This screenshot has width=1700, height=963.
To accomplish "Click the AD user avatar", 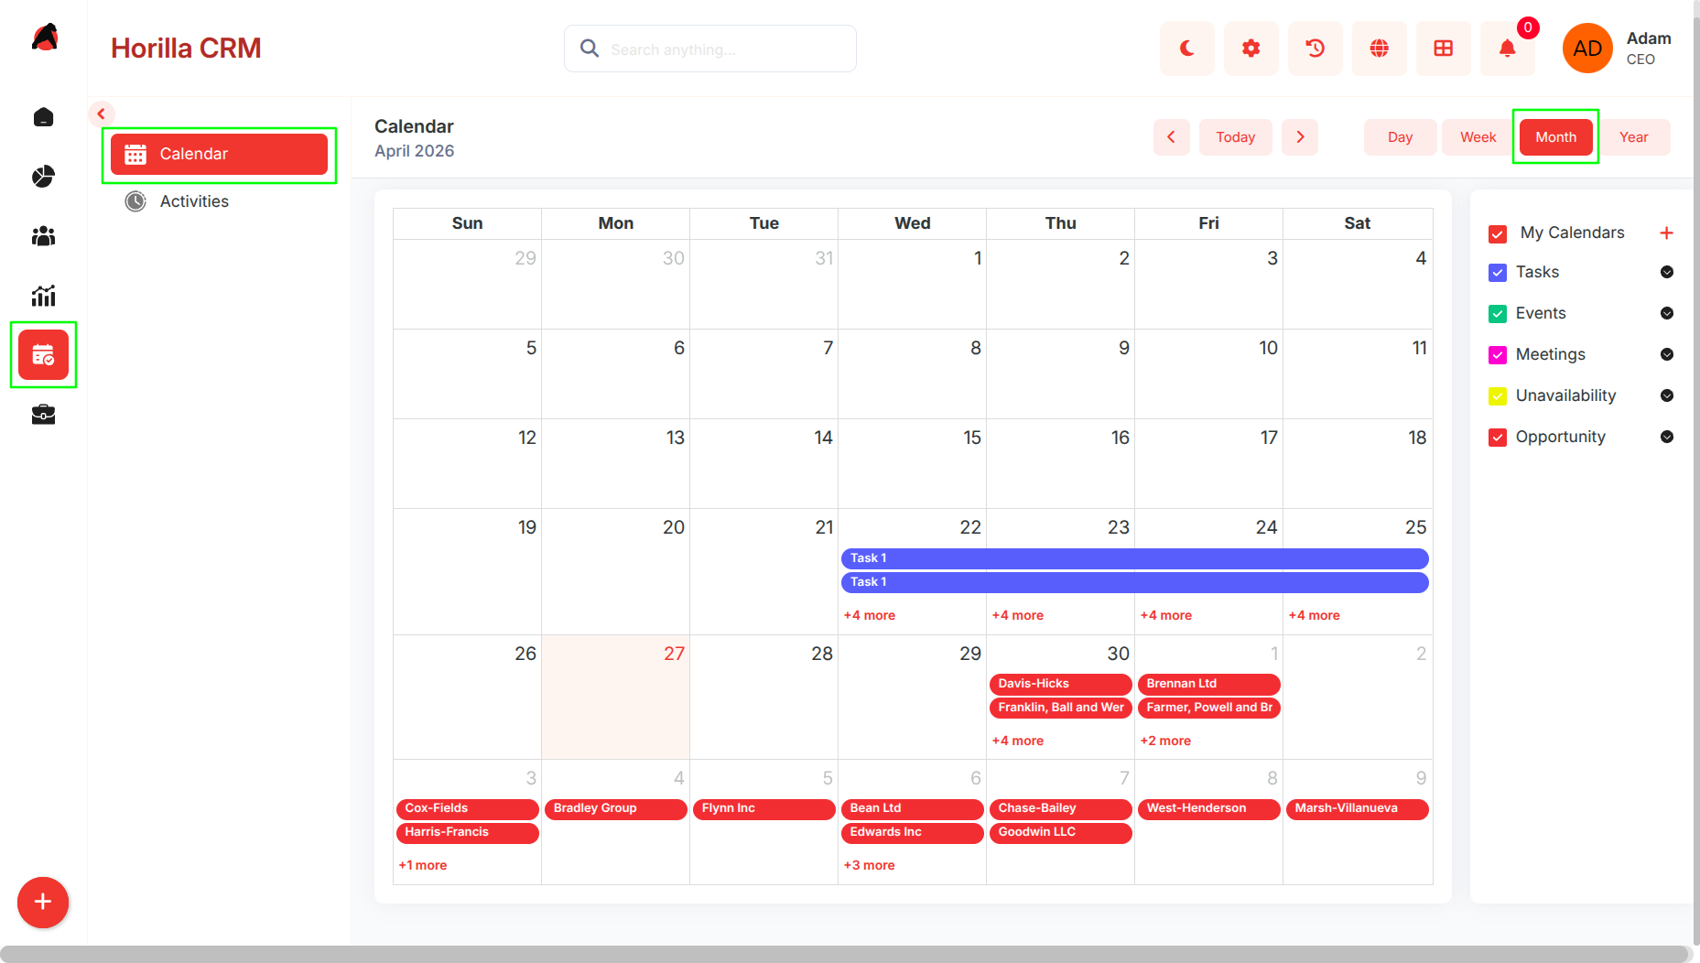I will [x=1586, y=49].
